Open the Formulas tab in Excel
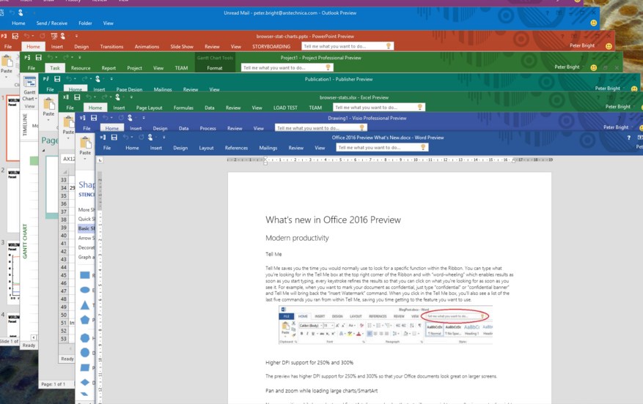The image size is (643, 404). (183, 108)
